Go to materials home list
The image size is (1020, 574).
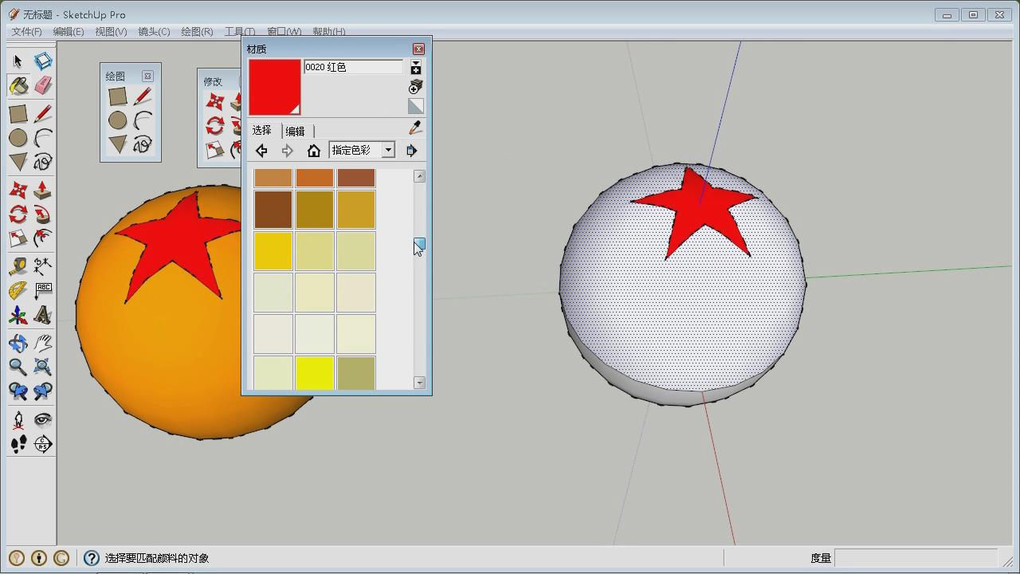(314, 151)
